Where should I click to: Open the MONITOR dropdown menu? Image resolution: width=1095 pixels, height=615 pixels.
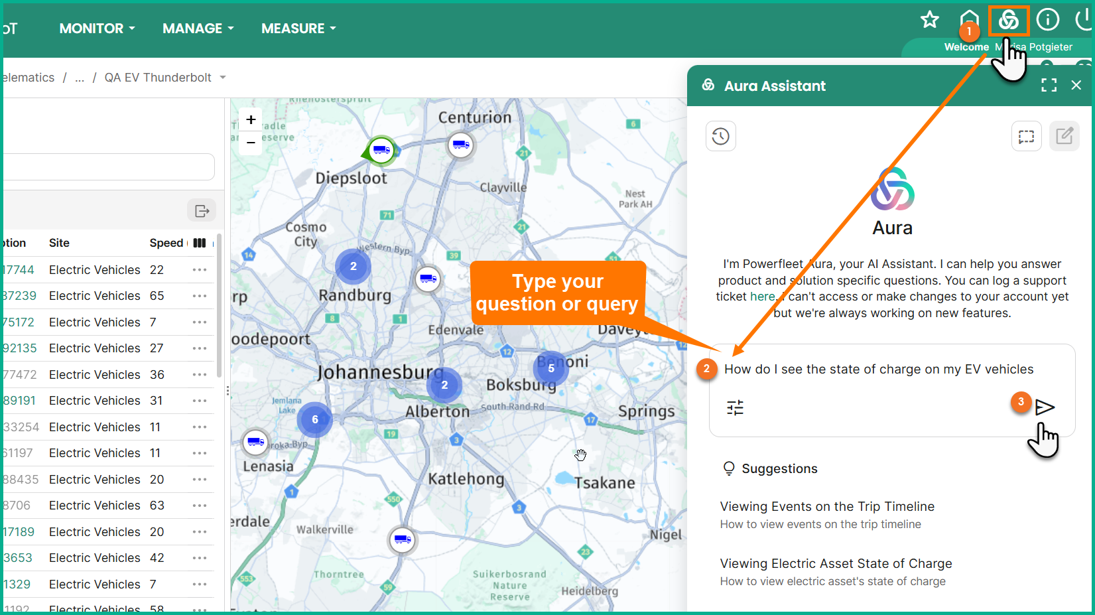coord(97,29)
